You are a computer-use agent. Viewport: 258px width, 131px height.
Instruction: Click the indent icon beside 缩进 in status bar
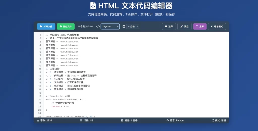click(122, 120)
